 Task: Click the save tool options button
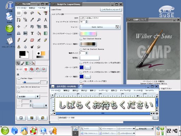click(x=21, y=118)
